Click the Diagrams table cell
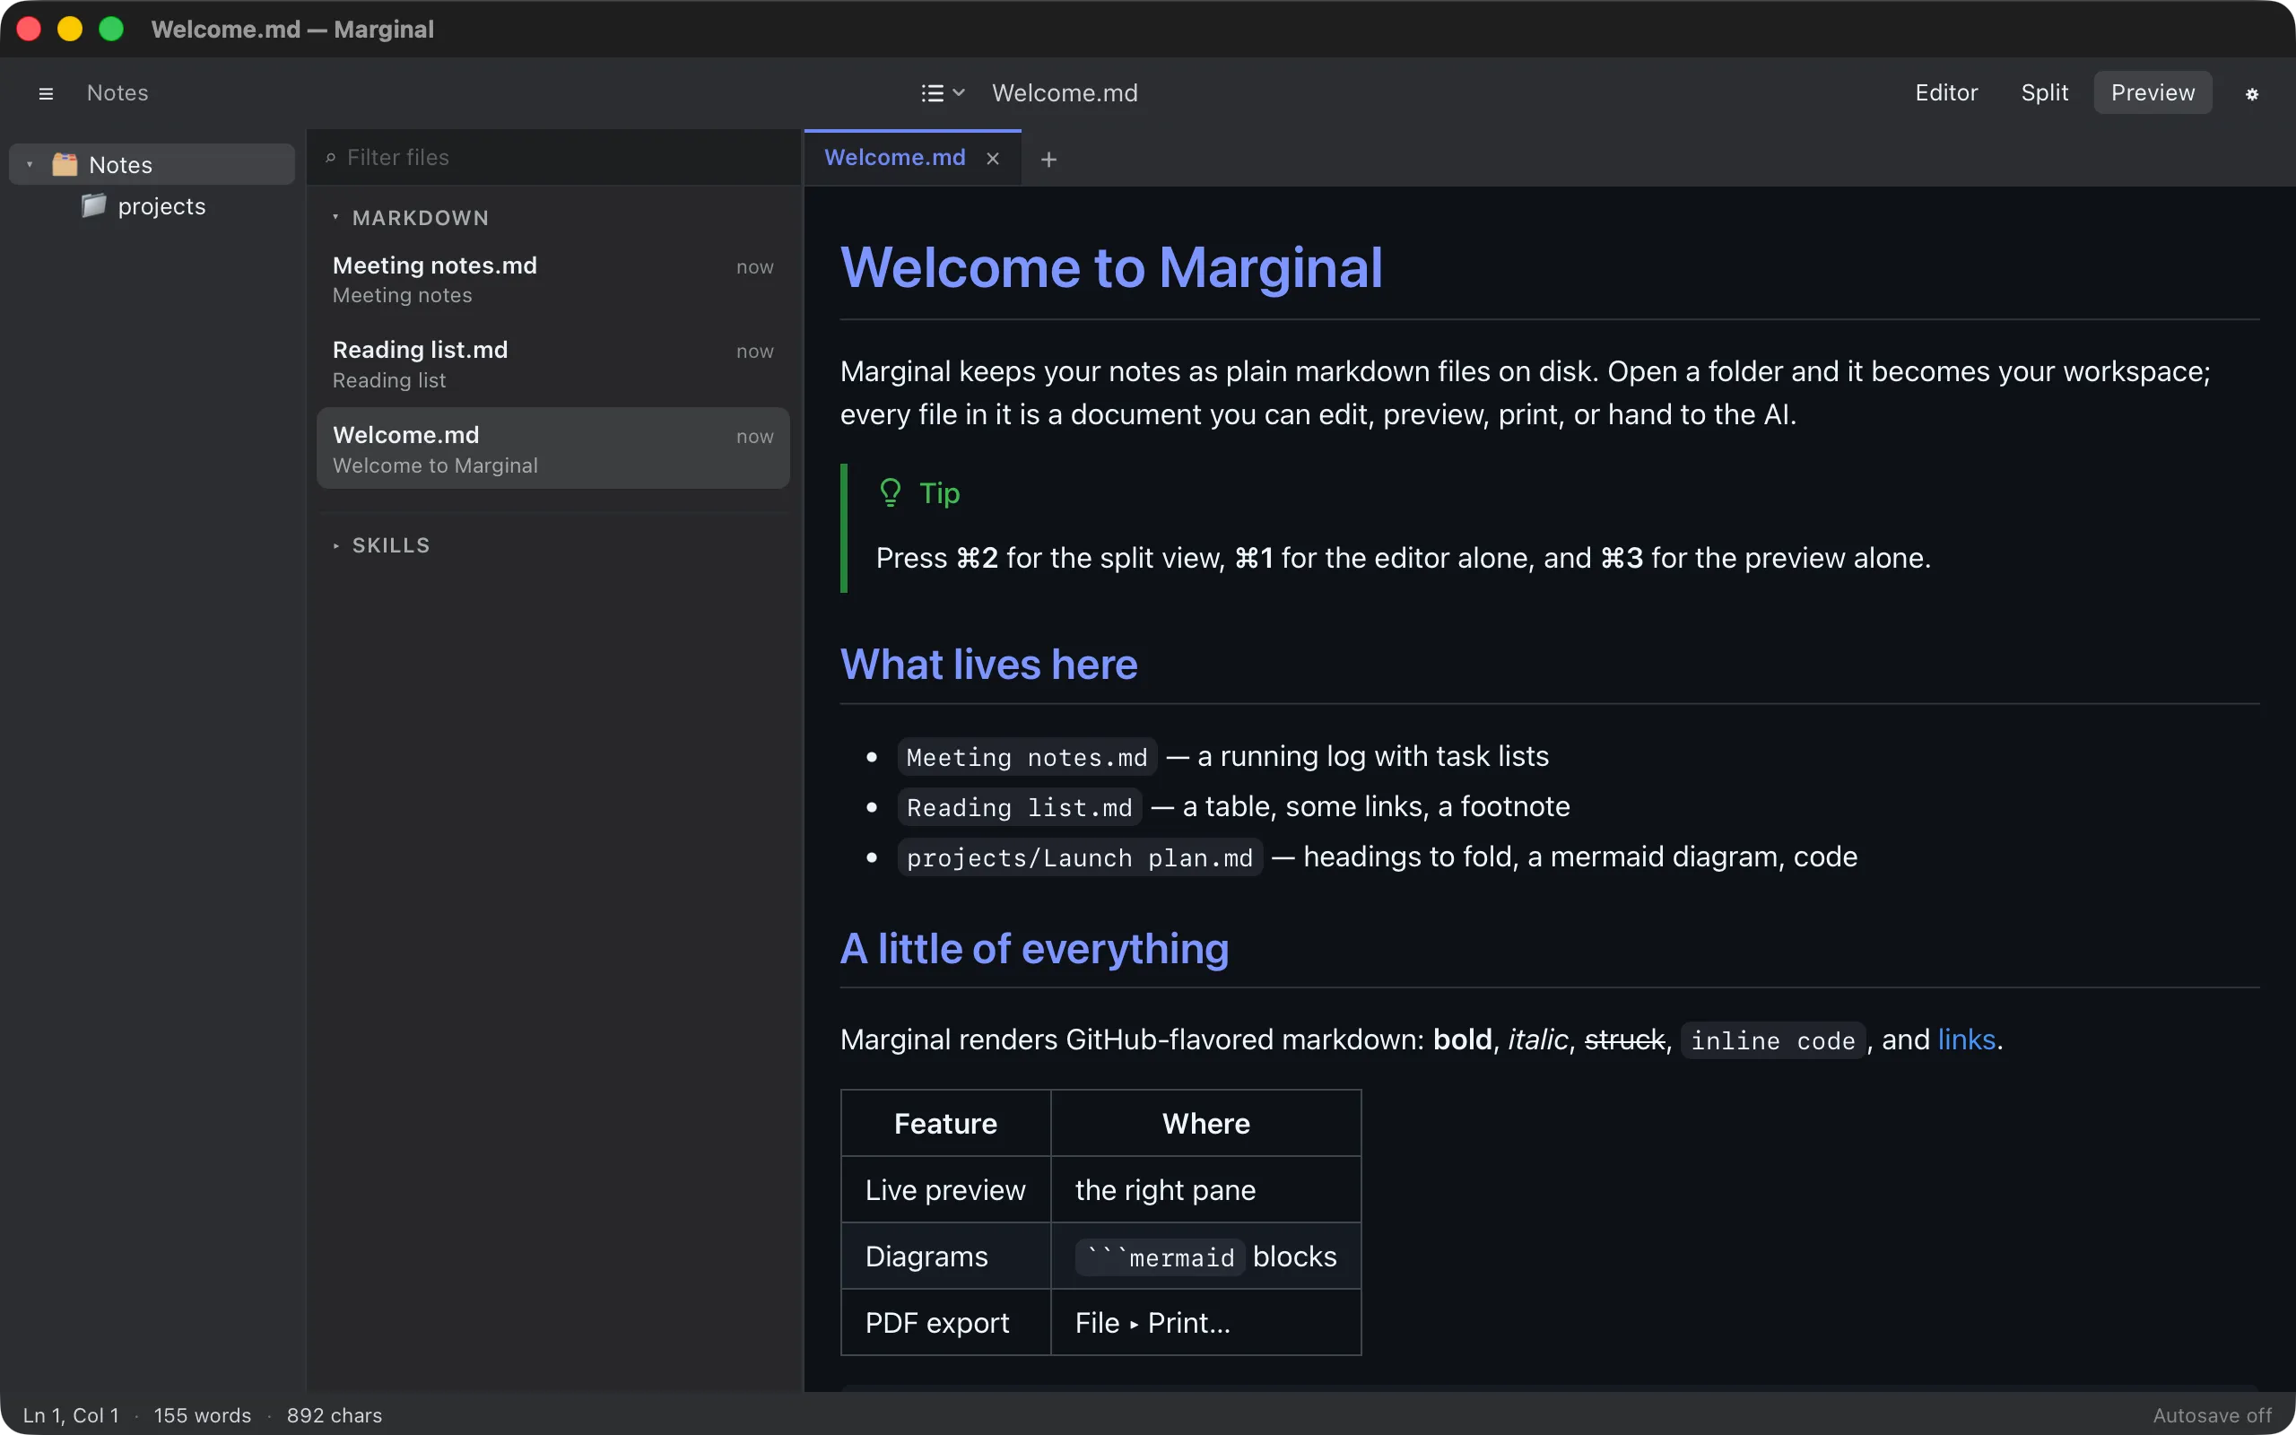This screenshot has height=1435, width=2296. (945, 1256)
